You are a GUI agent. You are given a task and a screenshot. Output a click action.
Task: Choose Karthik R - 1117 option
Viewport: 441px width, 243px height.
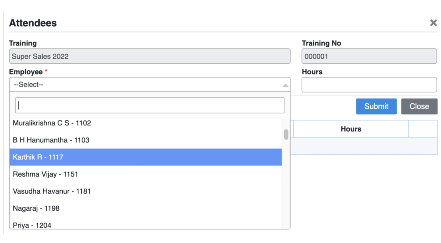[146, 157]
